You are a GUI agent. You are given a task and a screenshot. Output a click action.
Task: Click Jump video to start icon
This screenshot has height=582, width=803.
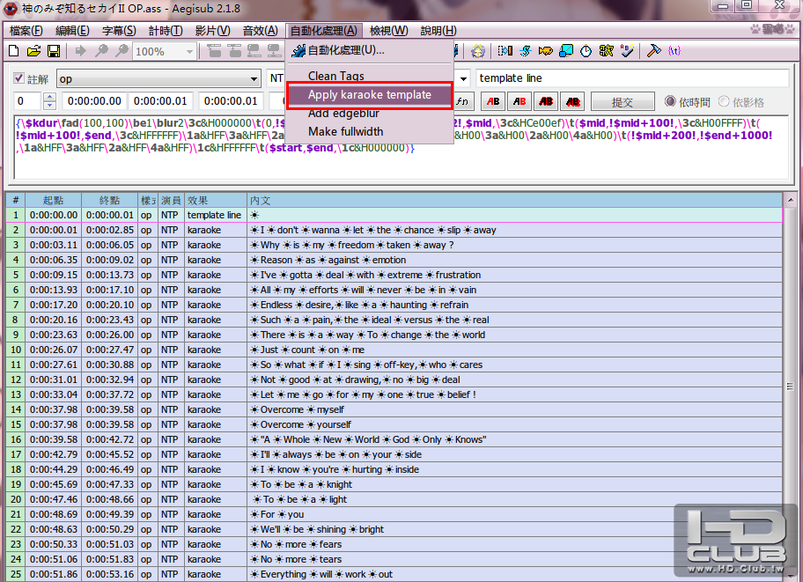pos(214,51)
